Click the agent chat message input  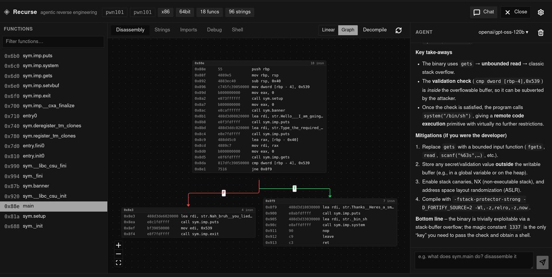pyautogui.click(x=474, y=260)
